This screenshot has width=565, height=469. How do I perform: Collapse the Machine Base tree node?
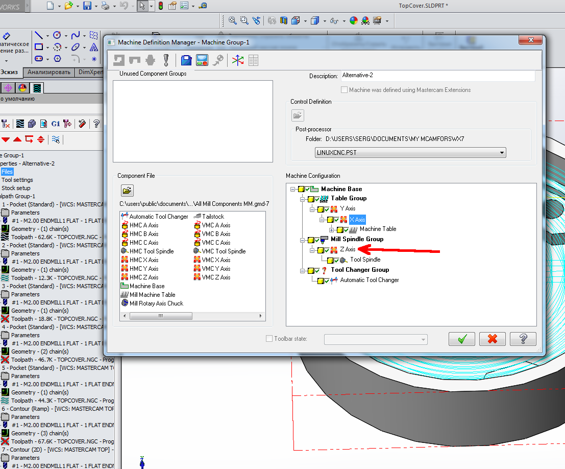tap(292, 189)
